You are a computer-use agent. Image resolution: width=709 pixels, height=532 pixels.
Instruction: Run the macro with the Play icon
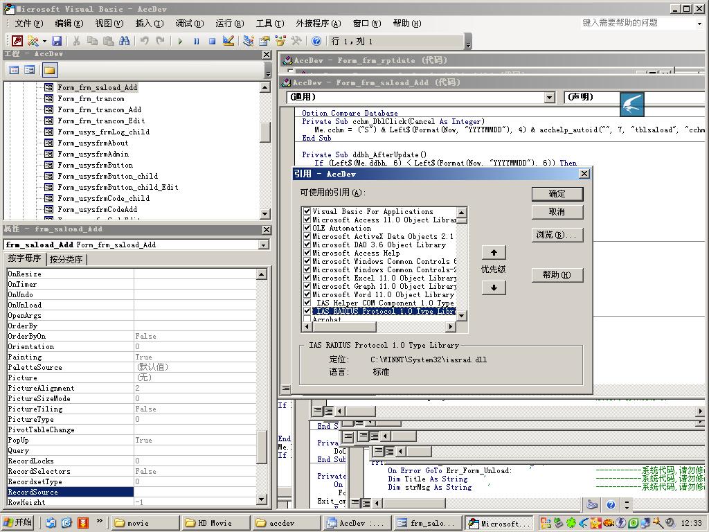pyautogui.click(x=180, y=41)
